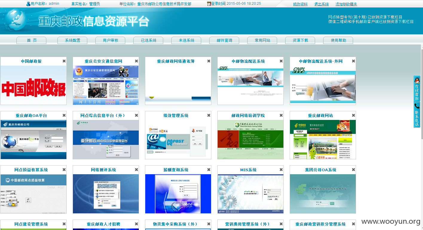Click the 微信二维码和手机邮政客户端 announcement text
This screenshot has height=230, width=423.
[x=371, y=21]
